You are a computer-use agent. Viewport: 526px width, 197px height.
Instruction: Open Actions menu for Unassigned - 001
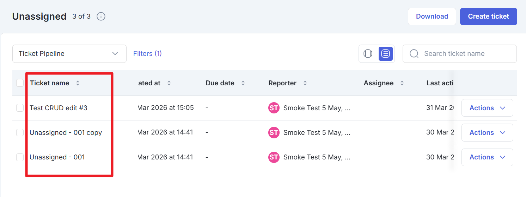[487, 157]
